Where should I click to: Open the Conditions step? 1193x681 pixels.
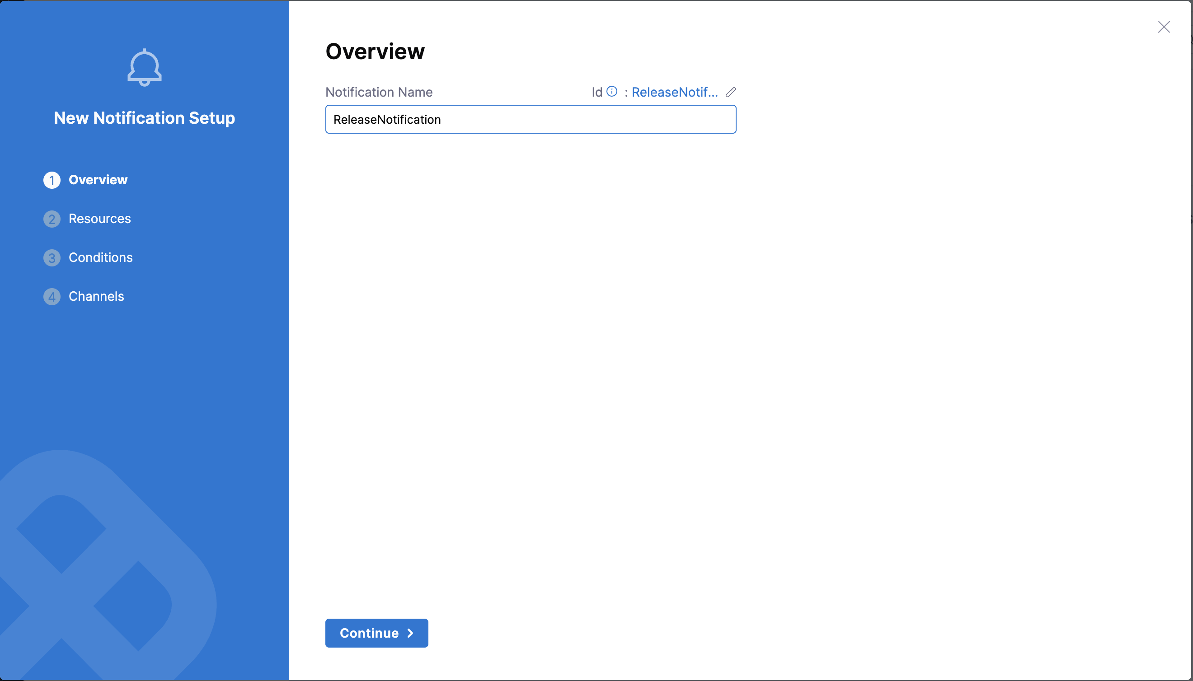tap(88, 258)
